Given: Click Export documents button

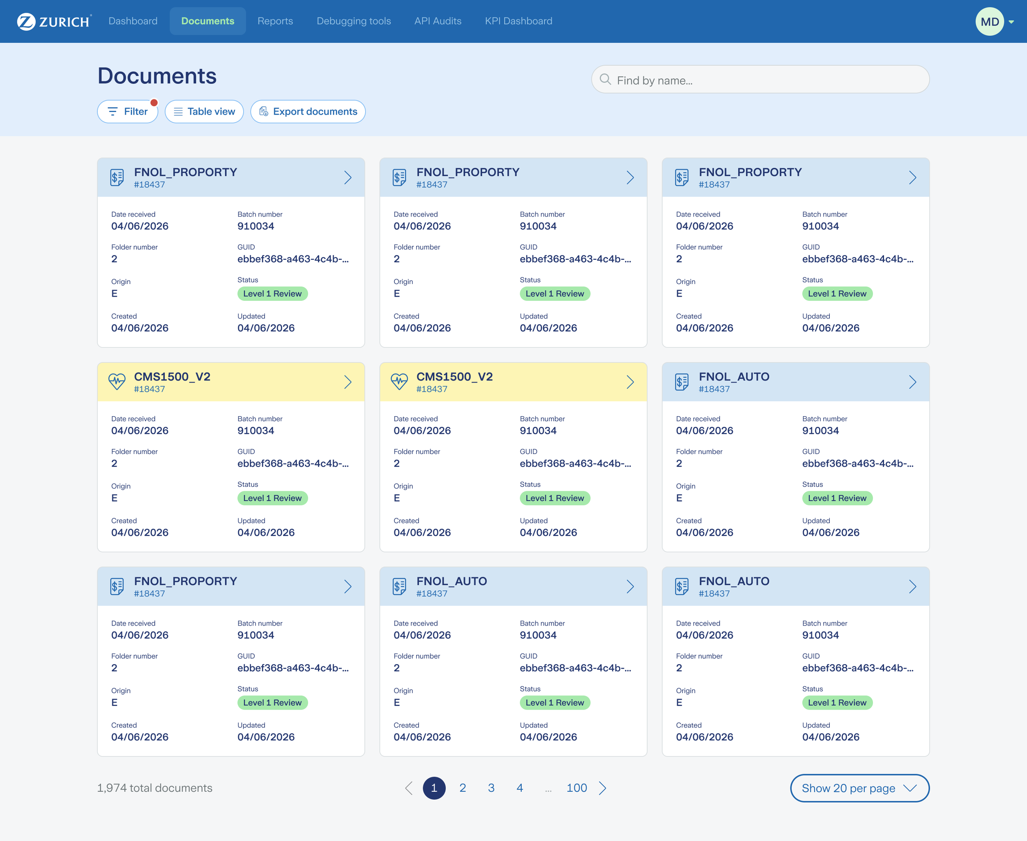Looking at the screenshot, I should point(308,111).
